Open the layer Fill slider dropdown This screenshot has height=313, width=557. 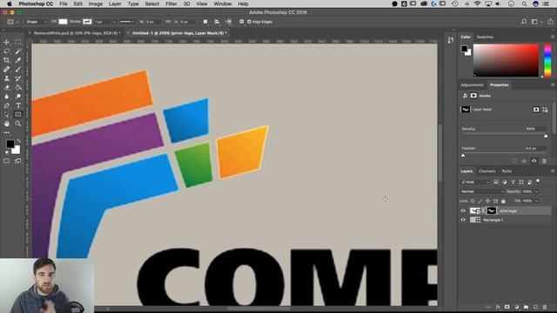537,201
